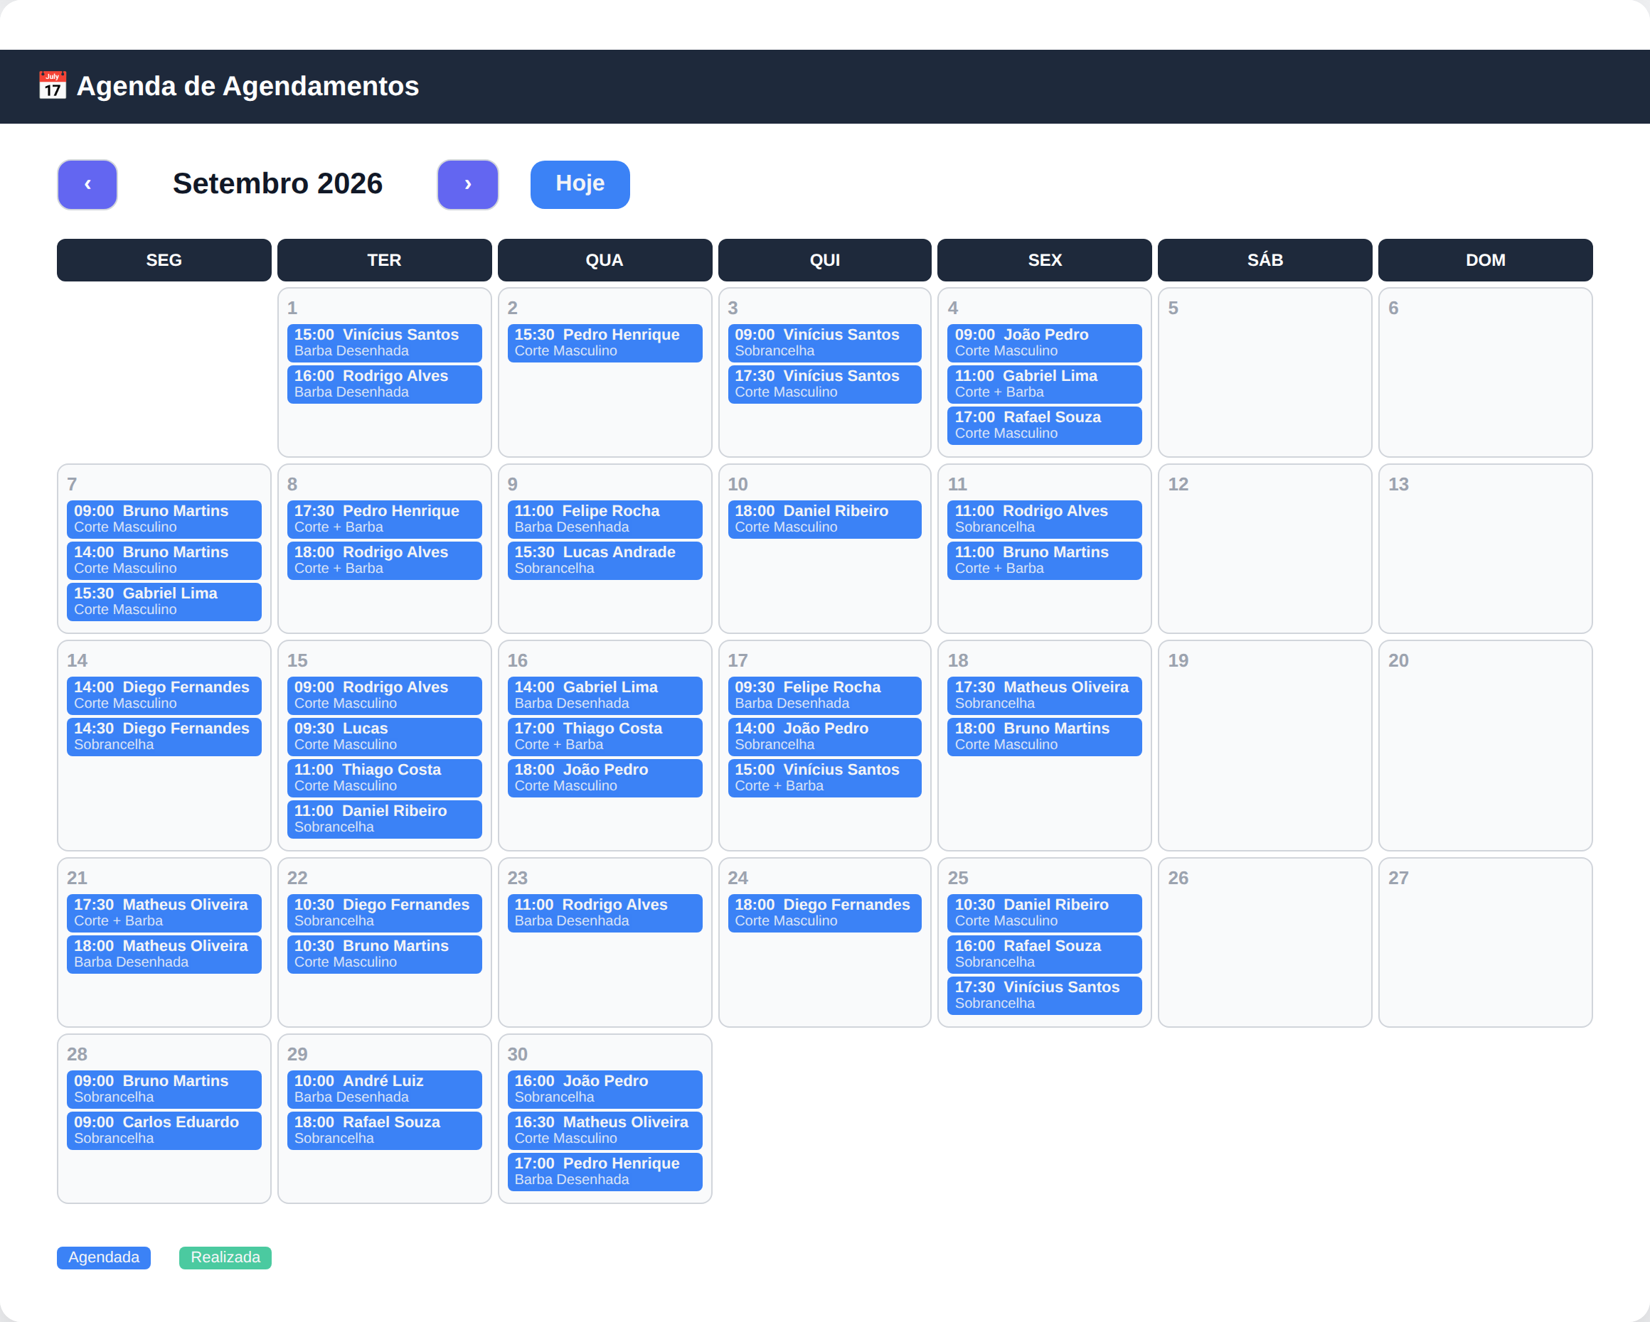Open 17:30 Matheus Oliveira Sobrancelha on day 18
The image size is (1650, 1322).
click(x=1044, y=696)
